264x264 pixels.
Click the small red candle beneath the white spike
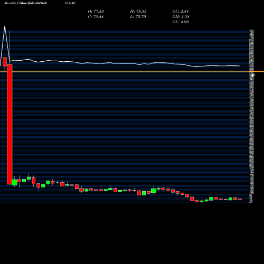[x=5, y=62]
